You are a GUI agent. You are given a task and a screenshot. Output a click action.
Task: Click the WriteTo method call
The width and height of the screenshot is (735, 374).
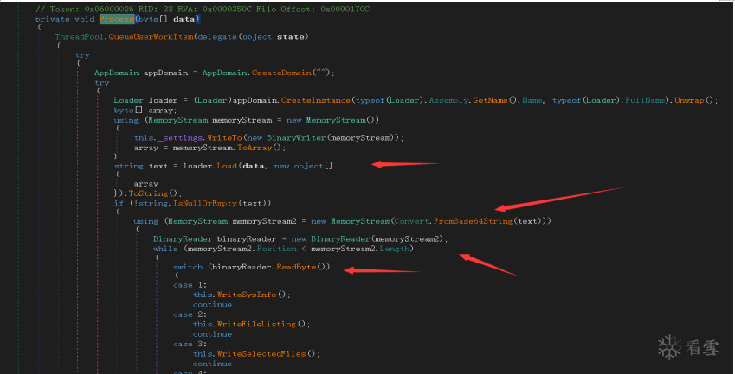(224, 138)
